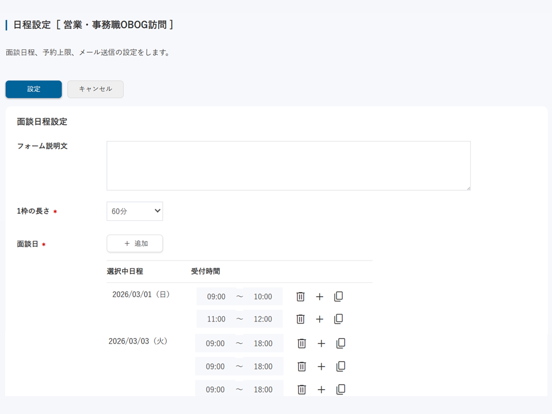Add a slot from the second 09:00–18:00 row
The image size is (552, 414).
321,366
